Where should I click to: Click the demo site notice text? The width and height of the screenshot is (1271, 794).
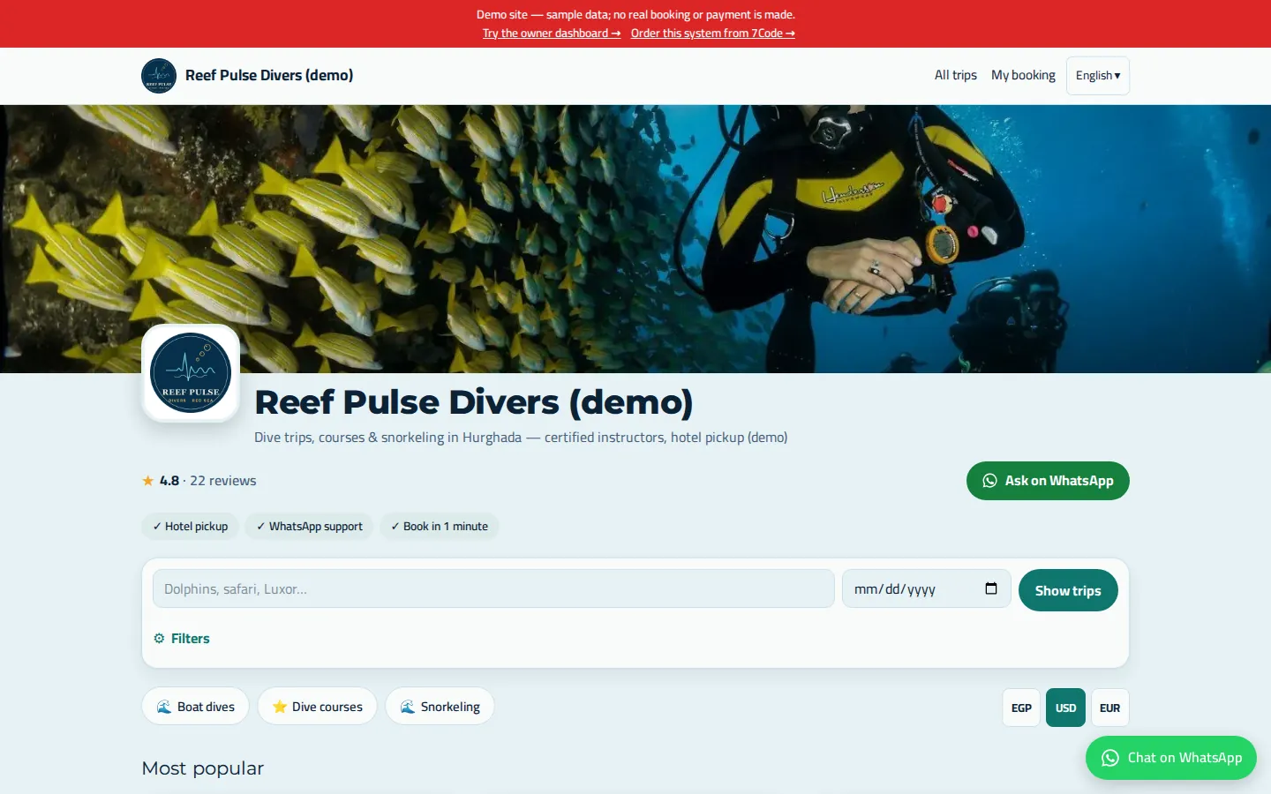point(635,15)
